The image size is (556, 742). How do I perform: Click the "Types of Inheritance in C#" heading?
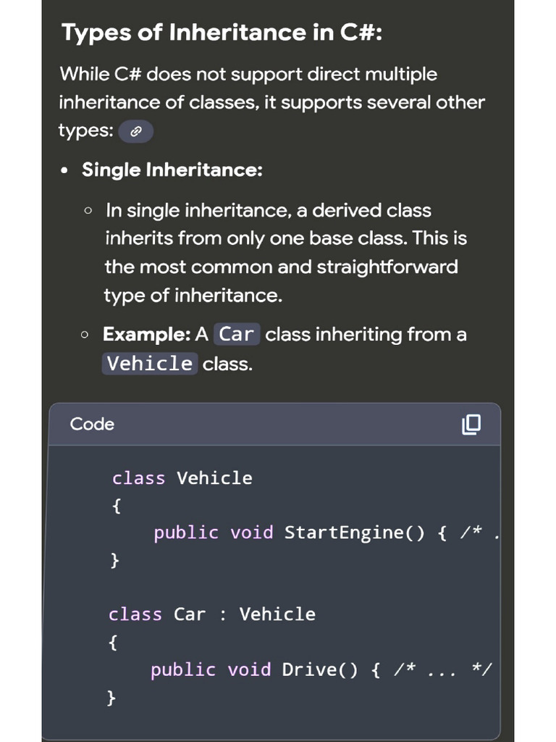click(222, 33)
